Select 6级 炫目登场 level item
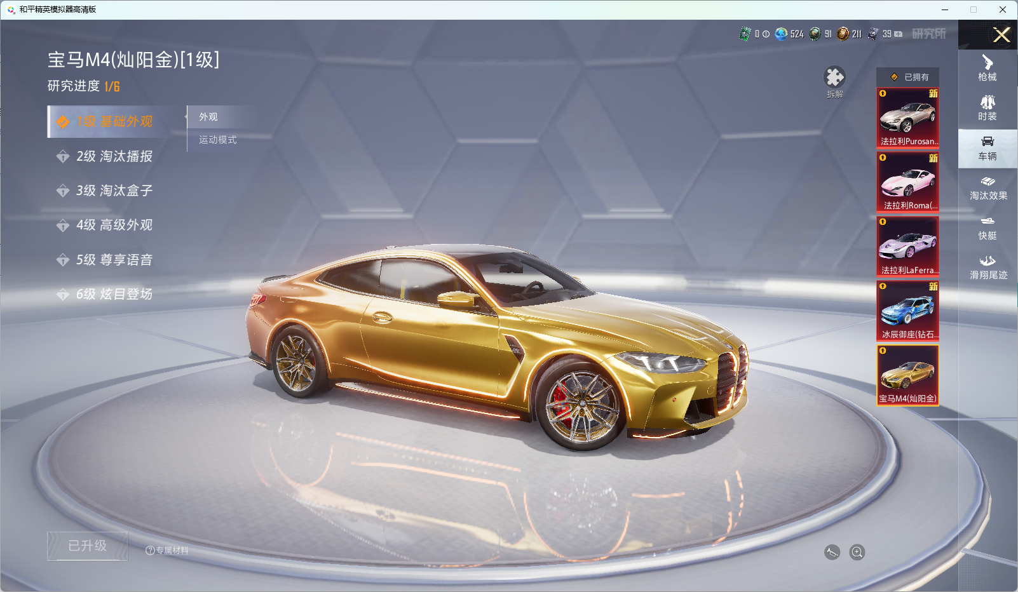The width and height of the screenshot is (1018, 592). coord(114,294)
